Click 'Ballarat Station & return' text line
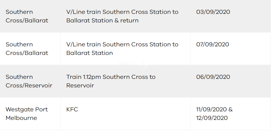 click(x=102, y=20)
